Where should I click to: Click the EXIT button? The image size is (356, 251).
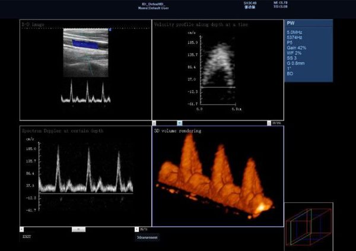coord(27,236)
